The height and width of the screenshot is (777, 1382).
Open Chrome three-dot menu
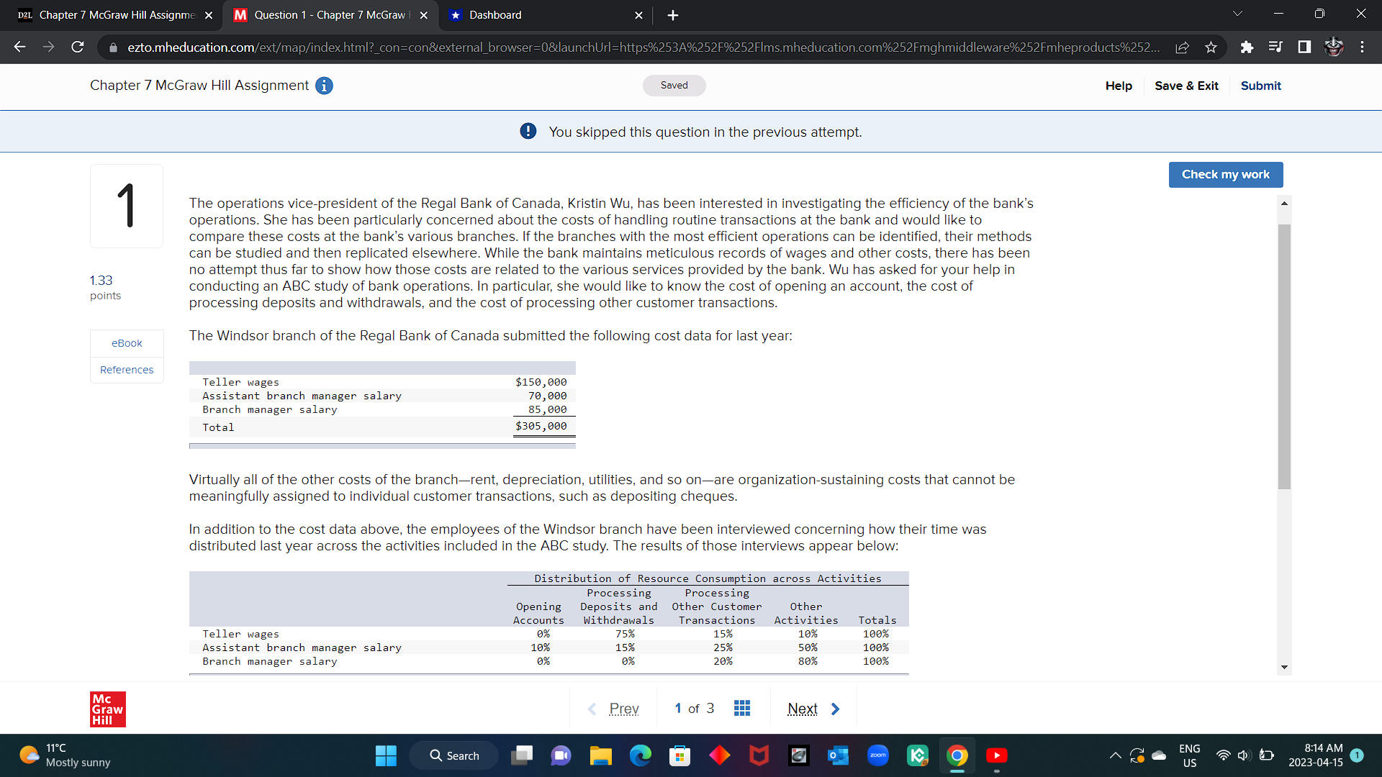(1362, 47)
